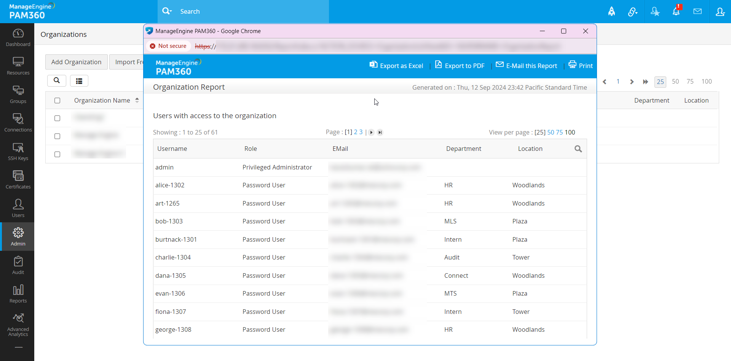Sort the Organization Name column

(x=137, y=100)
